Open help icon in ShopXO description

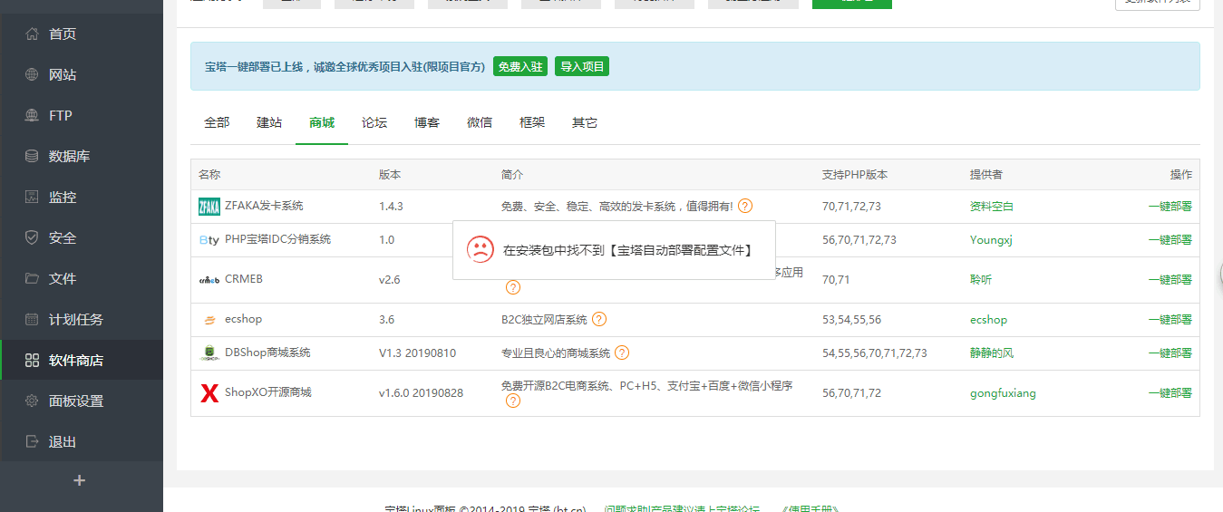click(513, 401)
